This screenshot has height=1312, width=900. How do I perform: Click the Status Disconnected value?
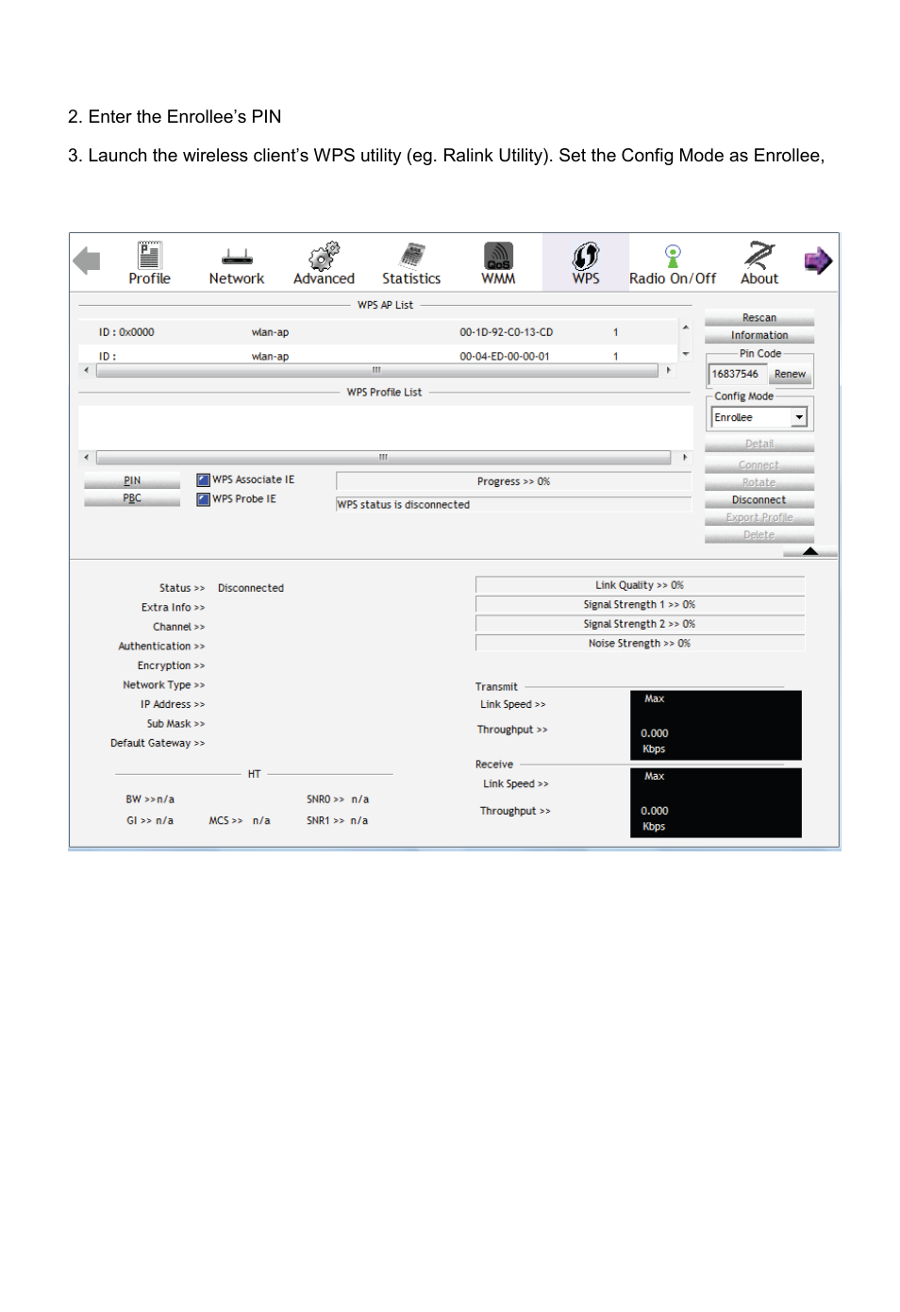[251, 588]
